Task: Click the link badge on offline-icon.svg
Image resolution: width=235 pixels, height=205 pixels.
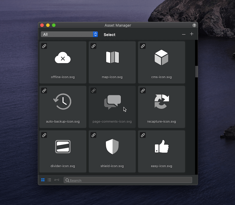Action: tap(44, 46)
